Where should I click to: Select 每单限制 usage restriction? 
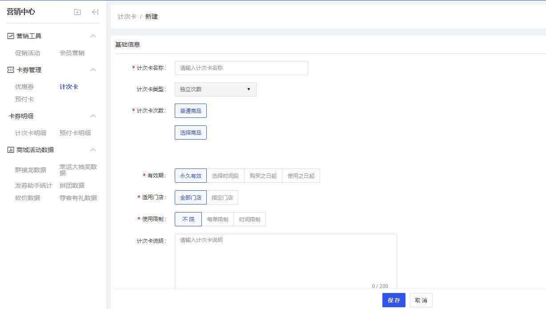tap(217, 219)
